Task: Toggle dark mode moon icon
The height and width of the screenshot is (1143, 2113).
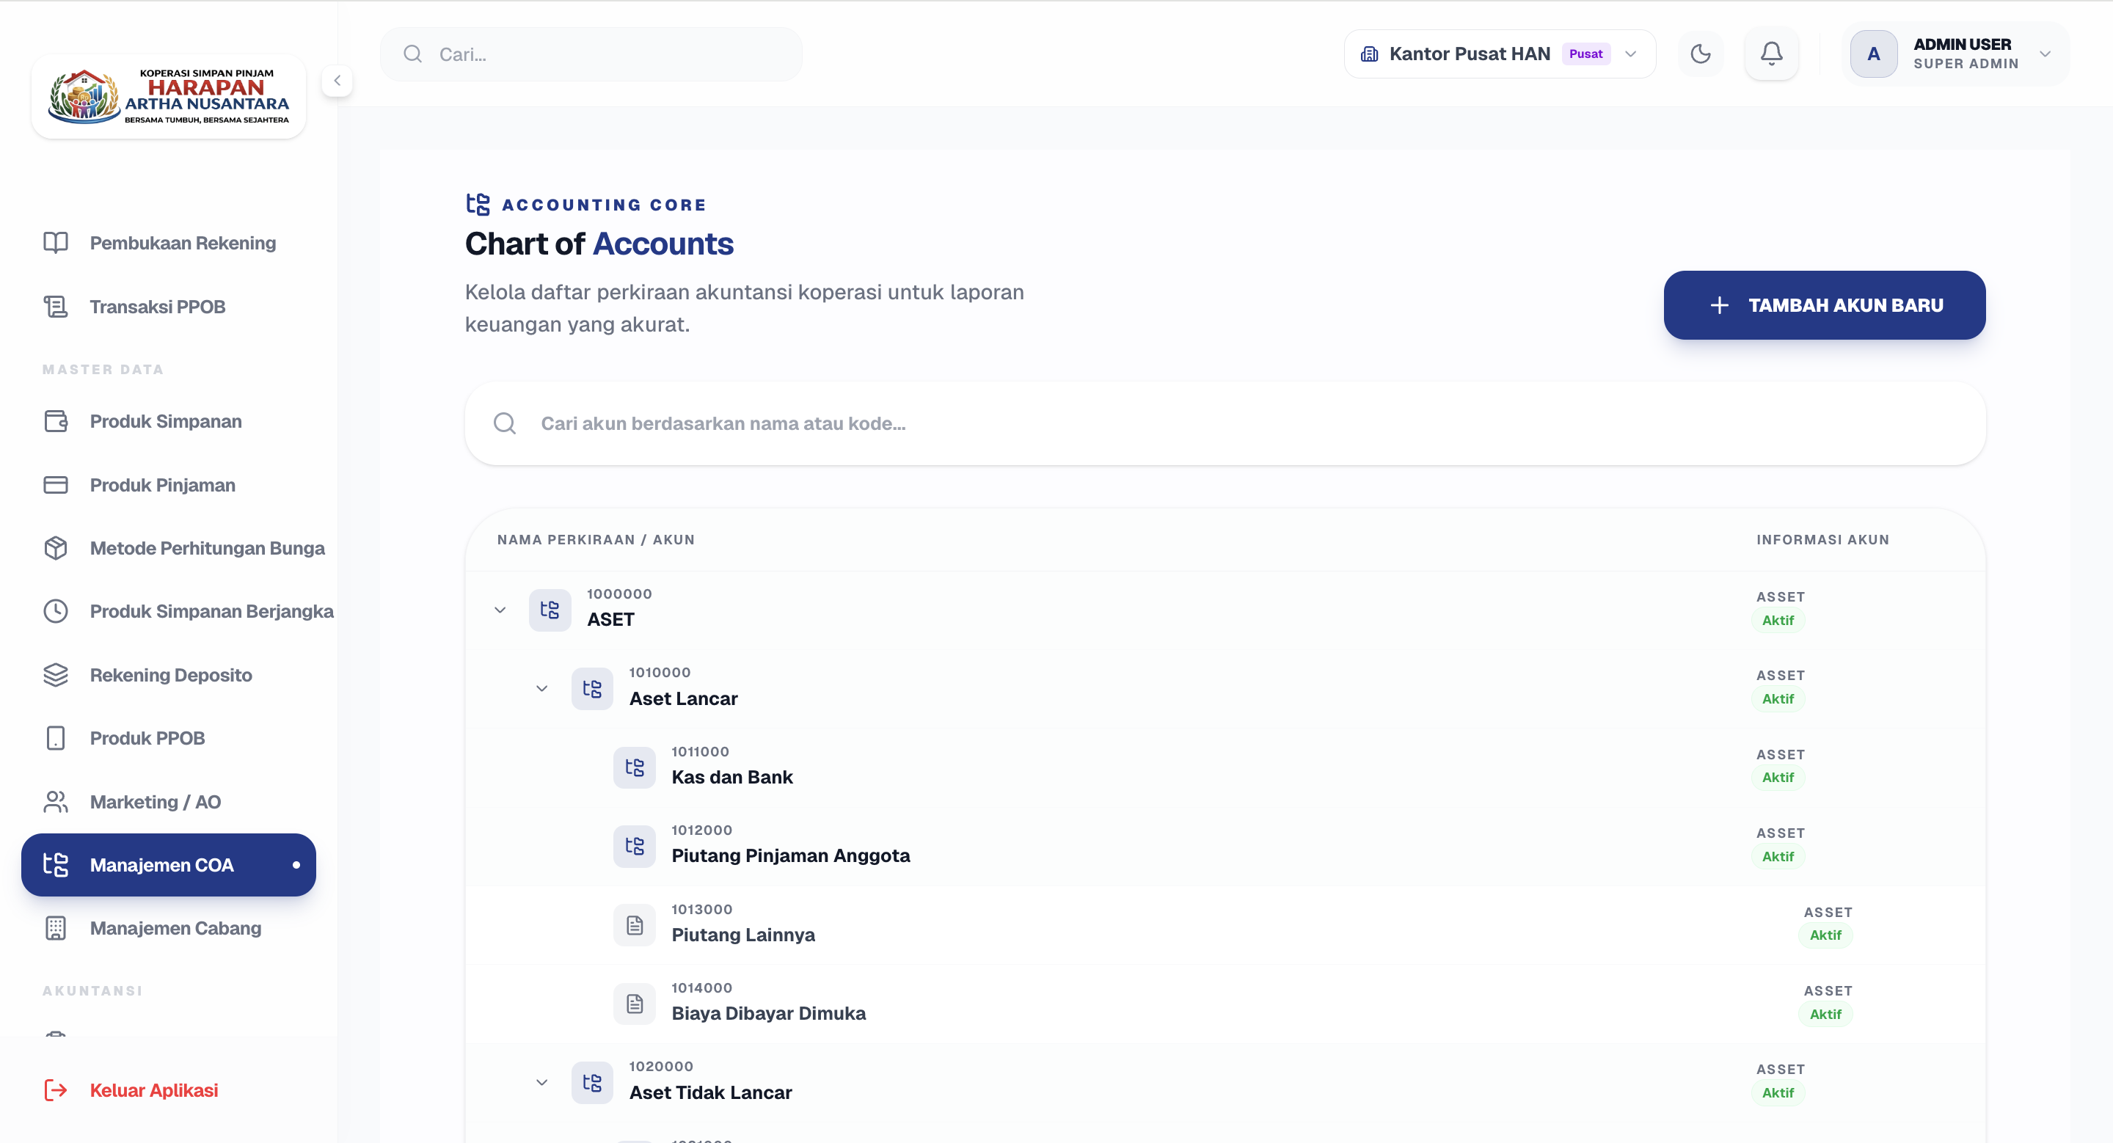Action: tap(1701, 54)
